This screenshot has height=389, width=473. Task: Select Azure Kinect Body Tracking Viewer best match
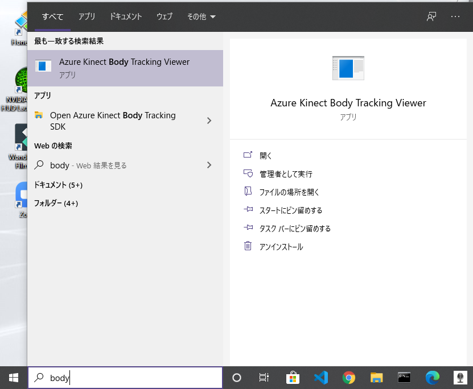(125, 68)
